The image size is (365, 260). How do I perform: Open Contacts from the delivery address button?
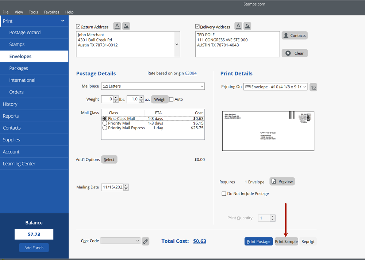pyautogui.click(x=295, y=35)
